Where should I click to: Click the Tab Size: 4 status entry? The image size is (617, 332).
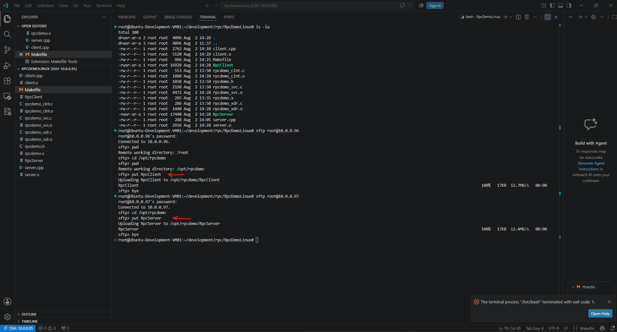[535, 328]
